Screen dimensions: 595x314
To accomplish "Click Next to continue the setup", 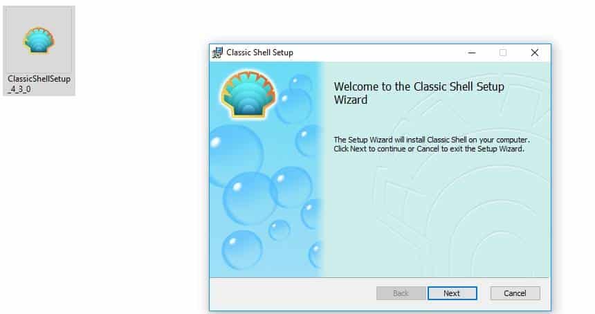I will click(x=452, y=293).
